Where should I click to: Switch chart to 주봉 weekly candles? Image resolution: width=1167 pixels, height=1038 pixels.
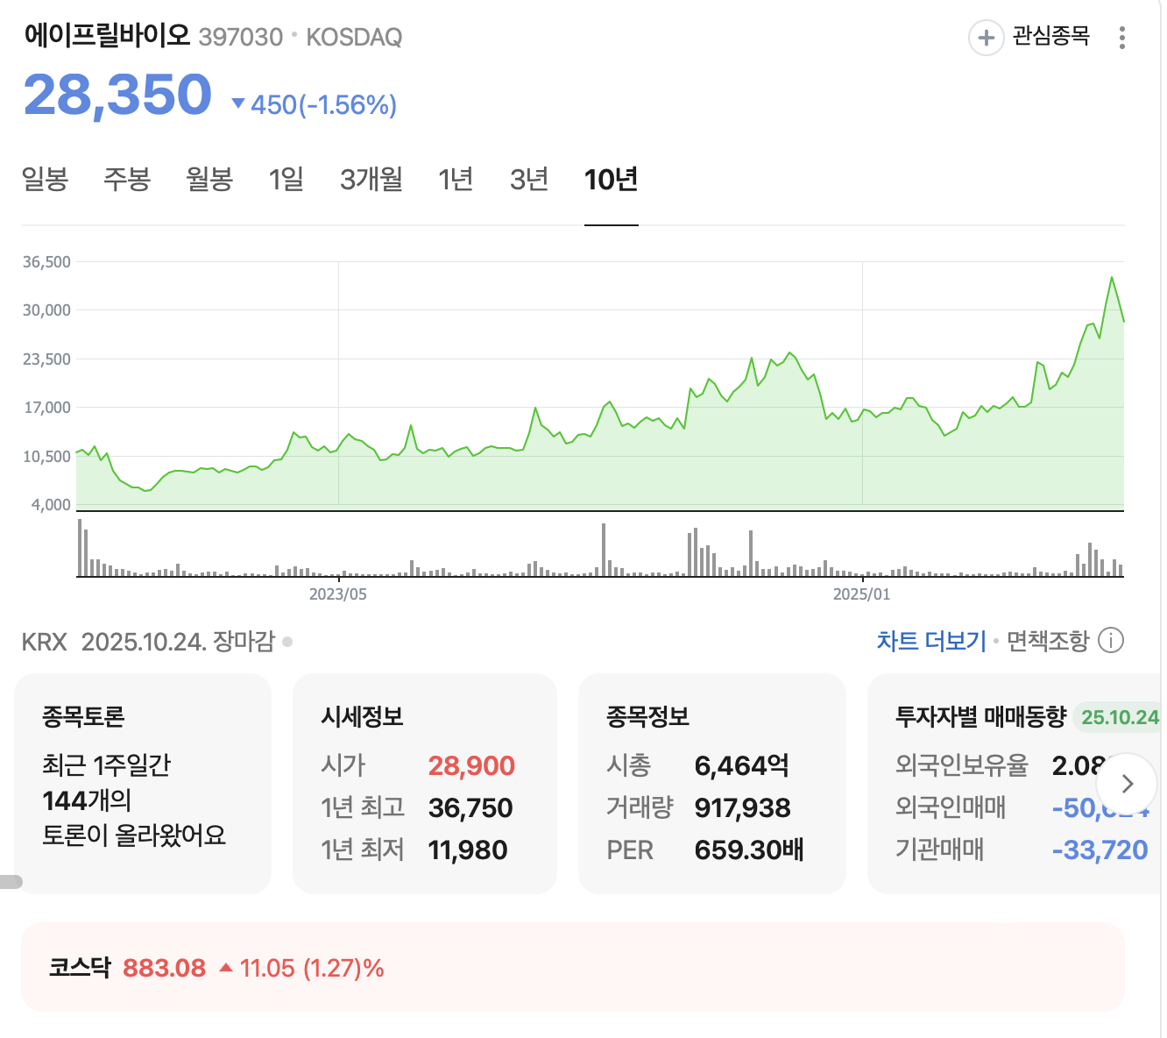[x=127, y=180]
